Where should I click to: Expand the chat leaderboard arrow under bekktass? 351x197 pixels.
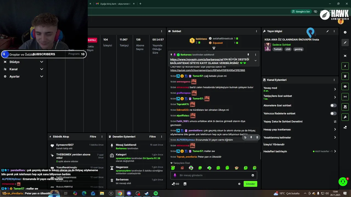214,48
